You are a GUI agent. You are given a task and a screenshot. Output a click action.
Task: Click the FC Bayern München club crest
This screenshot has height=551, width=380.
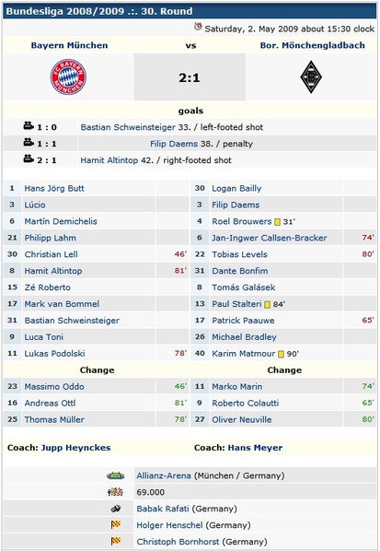pos(68,77)
